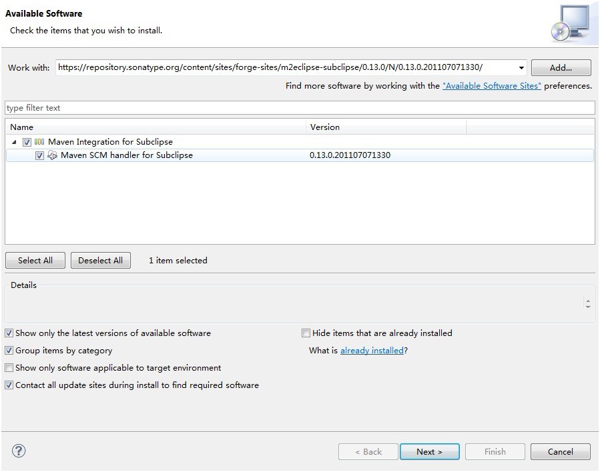
Task: Enable Show only software applicable to target
Action: (9, 368)
